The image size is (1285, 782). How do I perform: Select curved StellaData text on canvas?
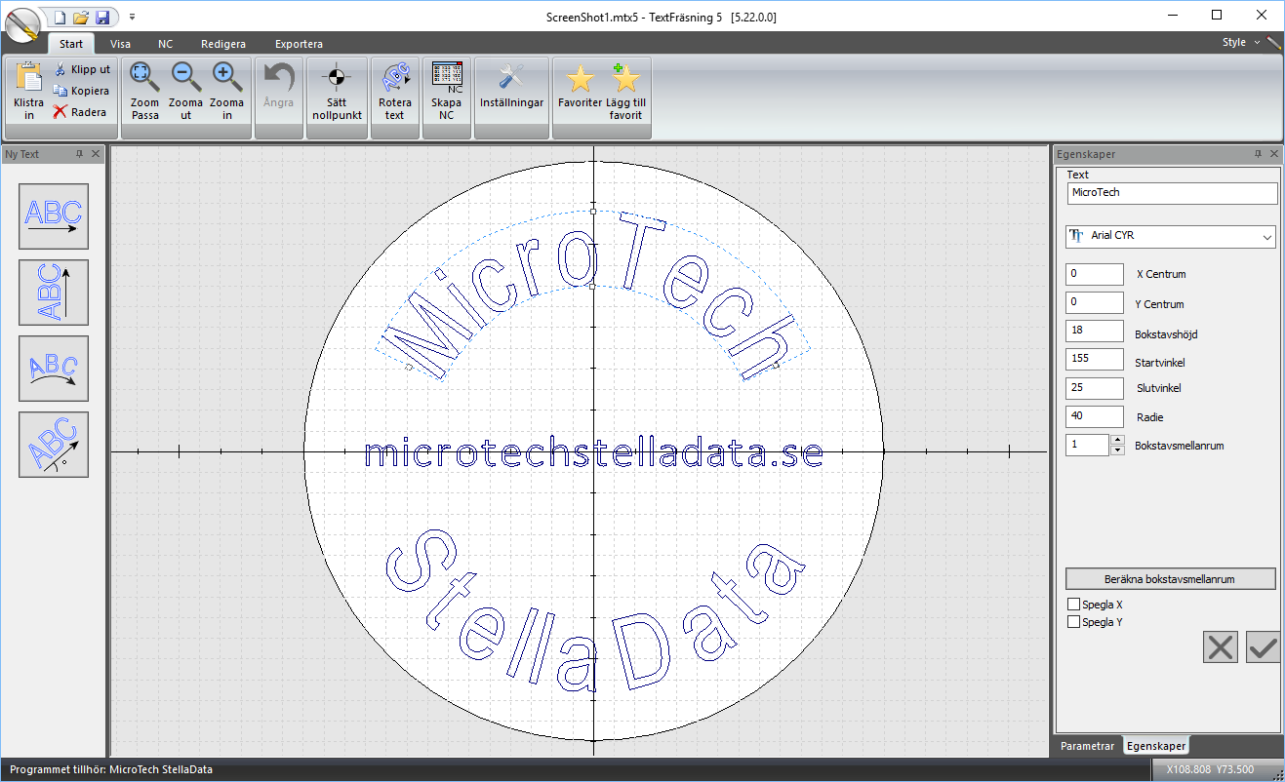pos(594,609)
